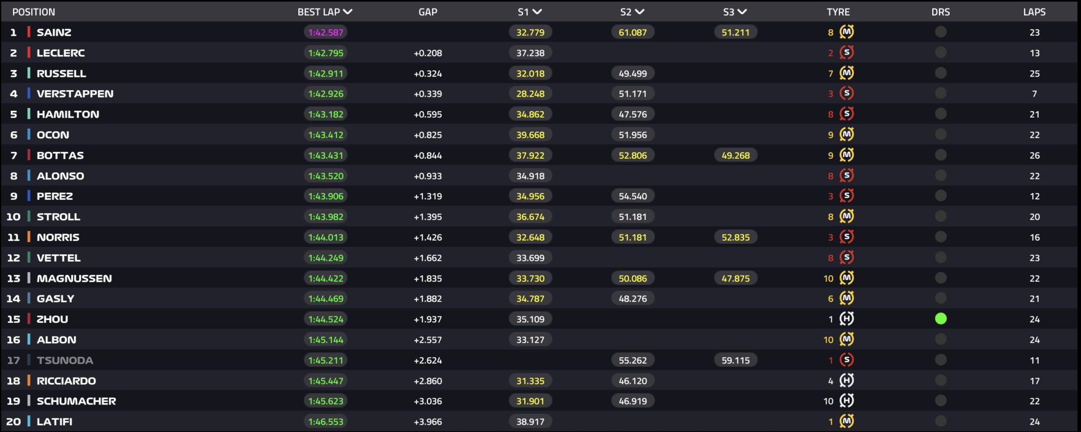Select driver MAGNUSSEN's name
This screenshot has width=1081, height=432.
(x=74, y=278)
